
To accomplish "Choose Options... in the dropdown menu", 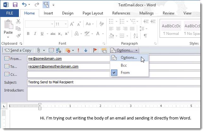I will (129, 58).
